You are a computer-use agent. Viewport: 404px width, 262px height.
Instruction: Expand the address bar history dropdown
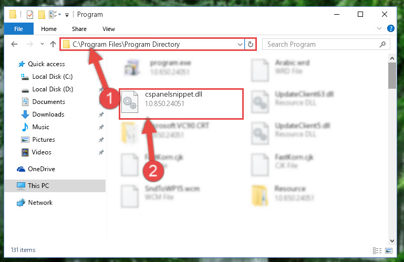[x=240, y=44]
